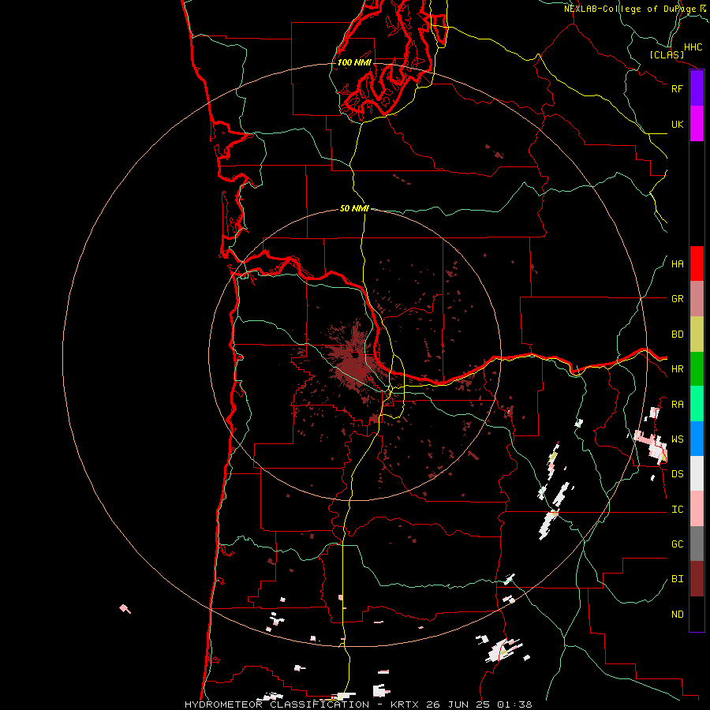Screen dimensions: 710x710
Task: Select the GR legend color block
Action: (x=697, y=299)
